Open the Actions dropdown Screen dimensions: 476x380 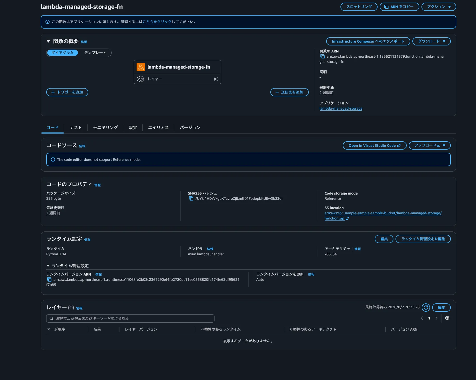pyautogui.click(x=439, y=7)
